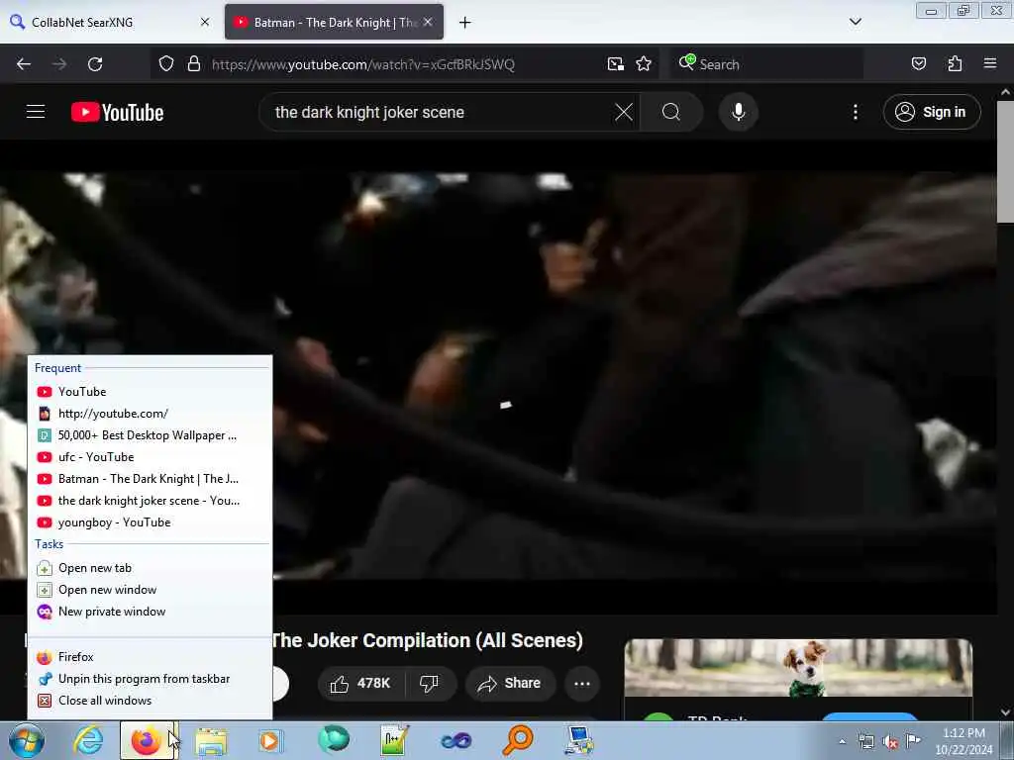This screenshot has height=760, width=1014.
Task: Share the Joker Compilation video
Action: click(x=510, y=683)
